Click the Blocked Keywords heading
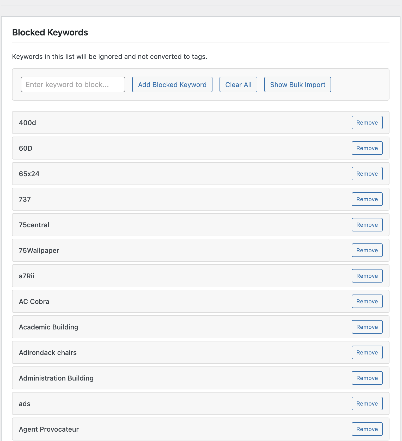402x441 pixels. (x=50, y=32)
